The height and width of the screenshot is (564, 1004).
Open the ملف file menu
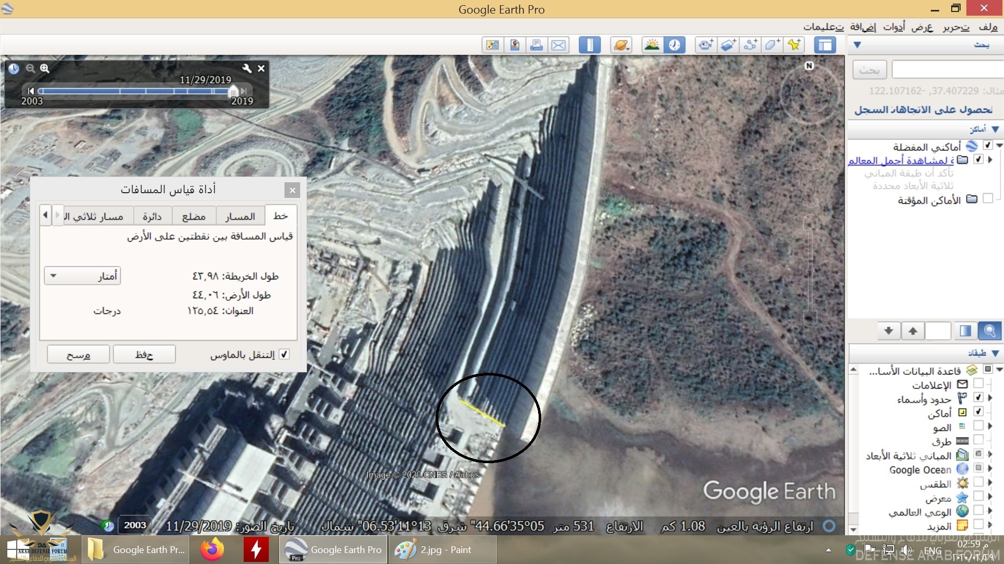point(988,27)
